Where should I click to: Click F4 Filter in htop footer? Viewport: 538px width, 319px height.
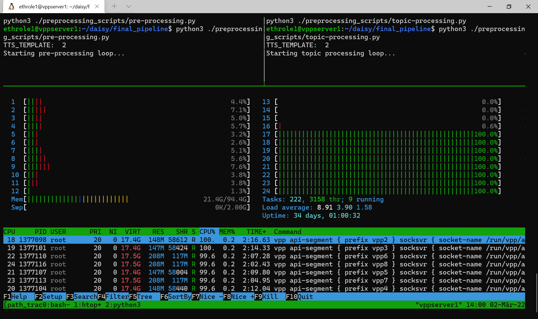click(x=113, y=297)
